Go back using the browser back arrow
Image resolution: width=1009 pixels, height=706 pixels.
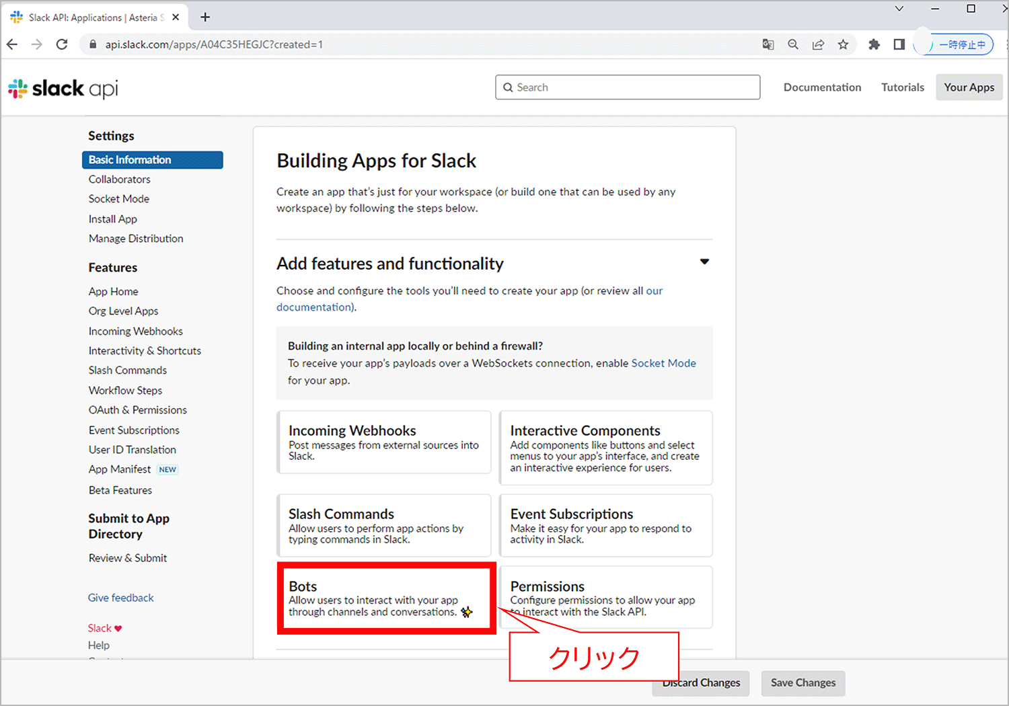click(12, 44)
